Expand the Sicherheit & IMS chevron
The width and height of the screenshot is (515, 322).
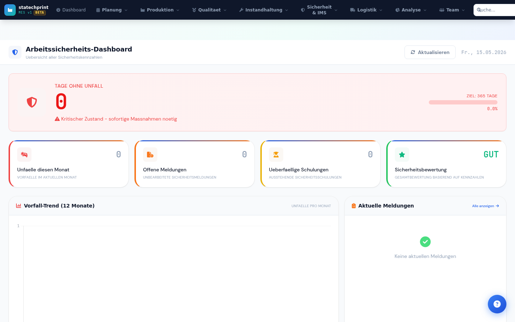(336, 10)
